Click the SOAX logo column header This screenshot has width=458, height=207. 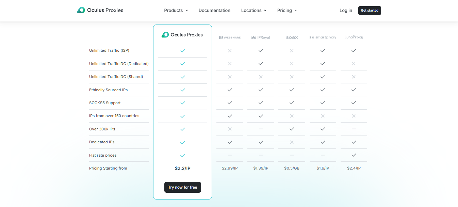click(292, 37)
